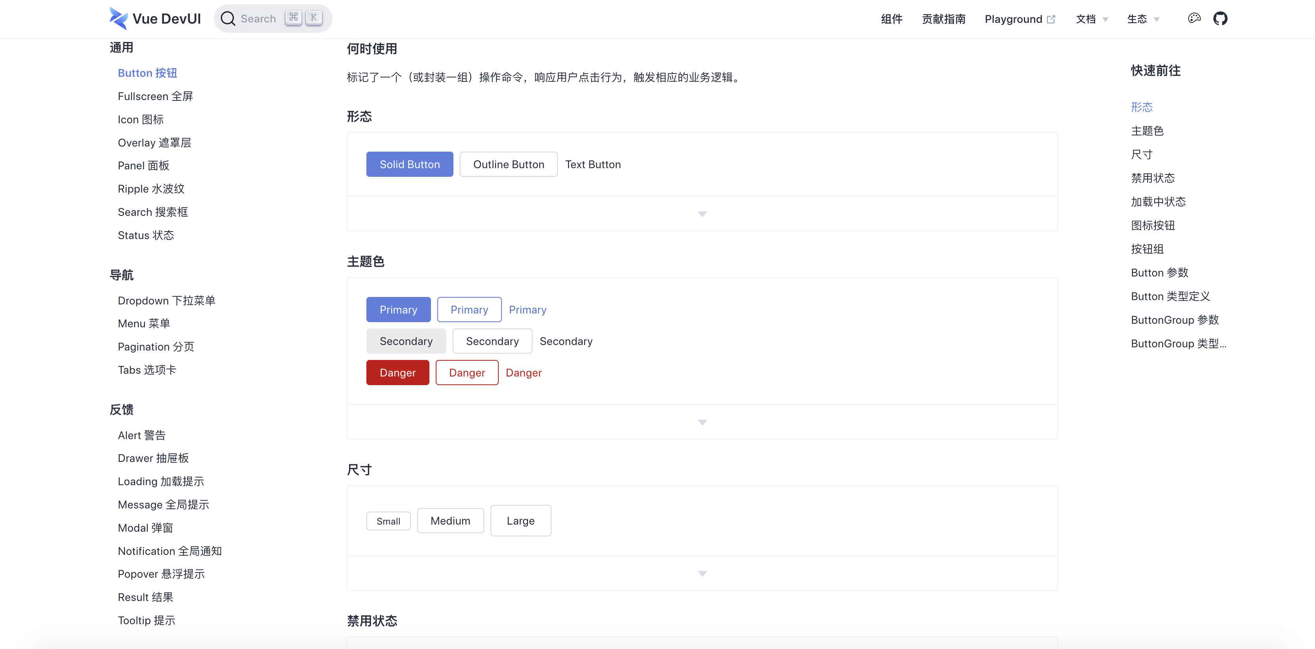Click the solid red Danger button

[397, 373]
